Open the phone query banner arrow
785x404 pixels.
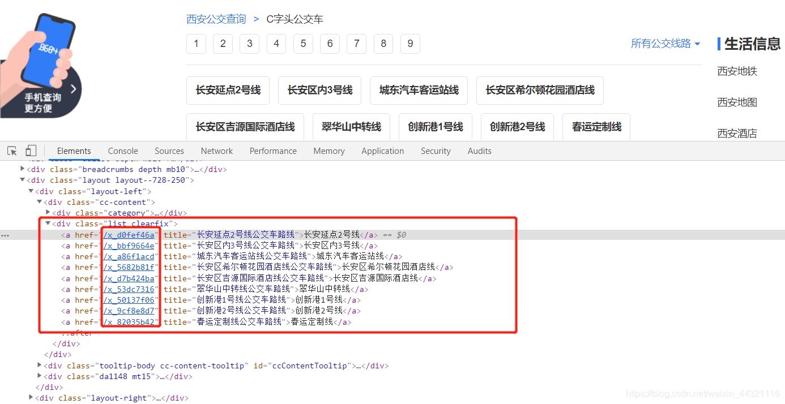coord(74,89)
